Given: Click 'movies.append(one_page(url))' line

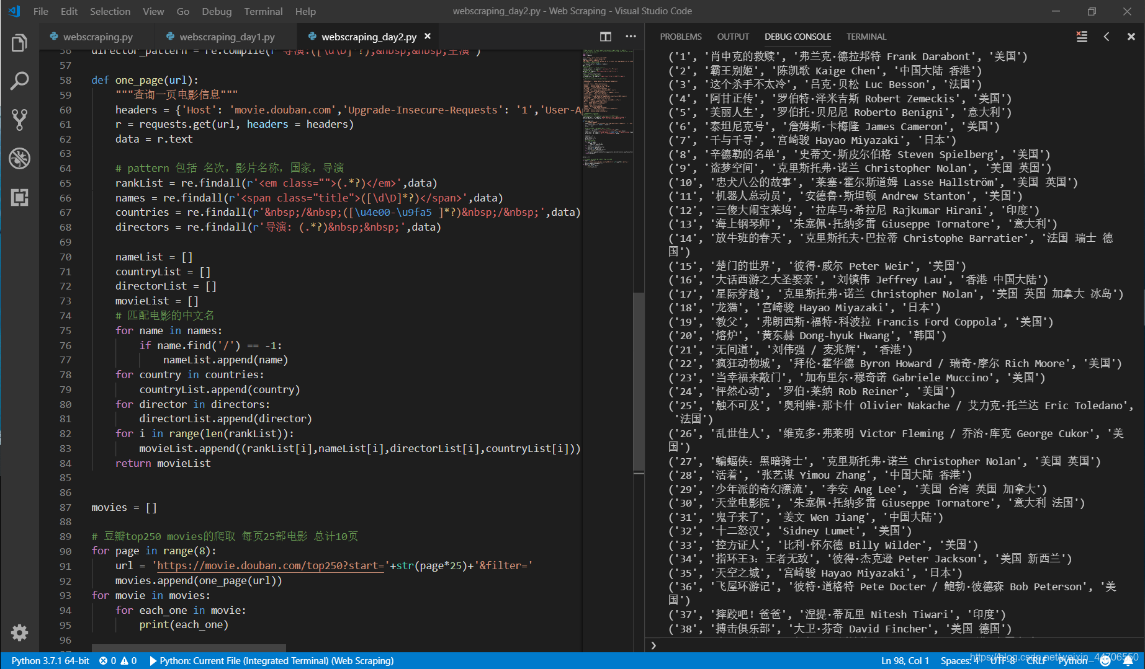Looking at the screenshot, I should point(199,580).
